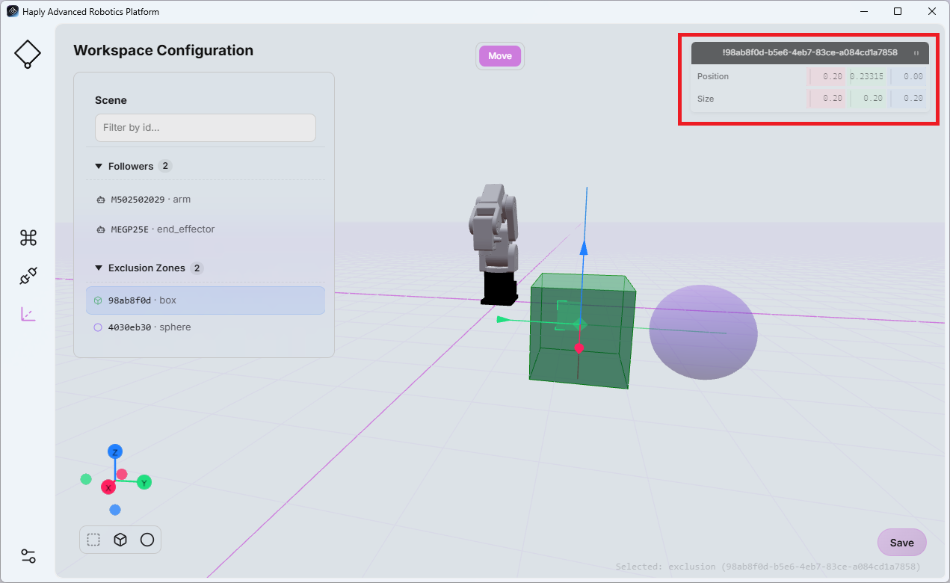Edit the Position Y value 0.23315
The height and width of the screenshot is (583, 950).
pyautogui.click(x=868, y=76)
